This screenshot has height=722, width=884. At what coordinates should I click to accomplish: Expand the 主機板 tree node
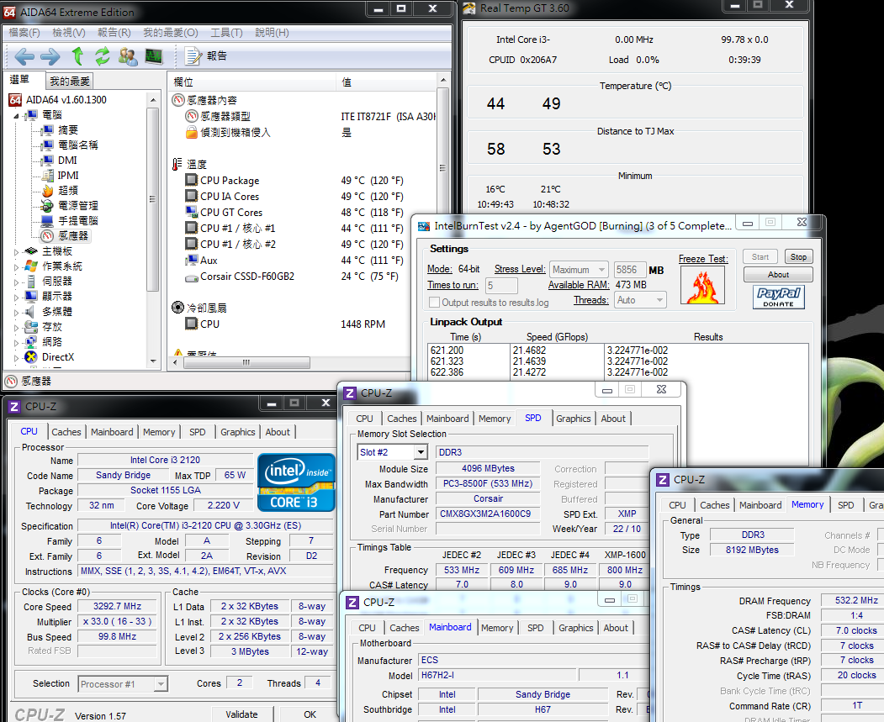coord(18,251)
